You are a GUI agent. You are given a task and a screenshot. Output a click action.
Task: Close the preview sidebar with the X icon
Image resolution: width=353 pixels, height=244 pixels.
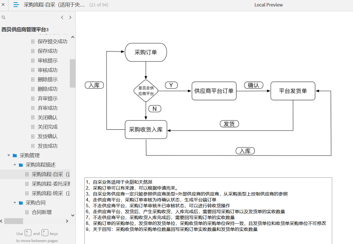coord(3,5)
